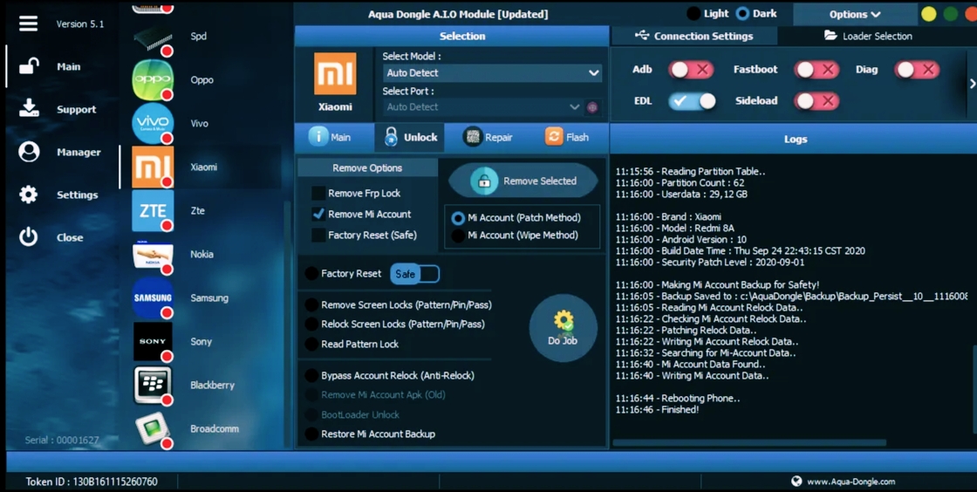Check the Remove Frp Lock checkbox
Image resolution: width=977 pixels, height=492 pixels.
[x=318, y=193]
